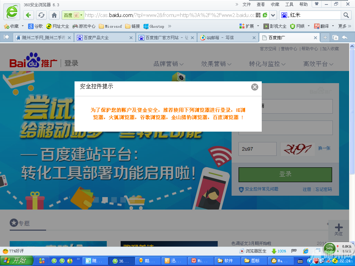This screenshot has height=266, width=355.
Task: Click the skin shirt icon in title bar
Action: pyautogui.click(x=317, y=4)
